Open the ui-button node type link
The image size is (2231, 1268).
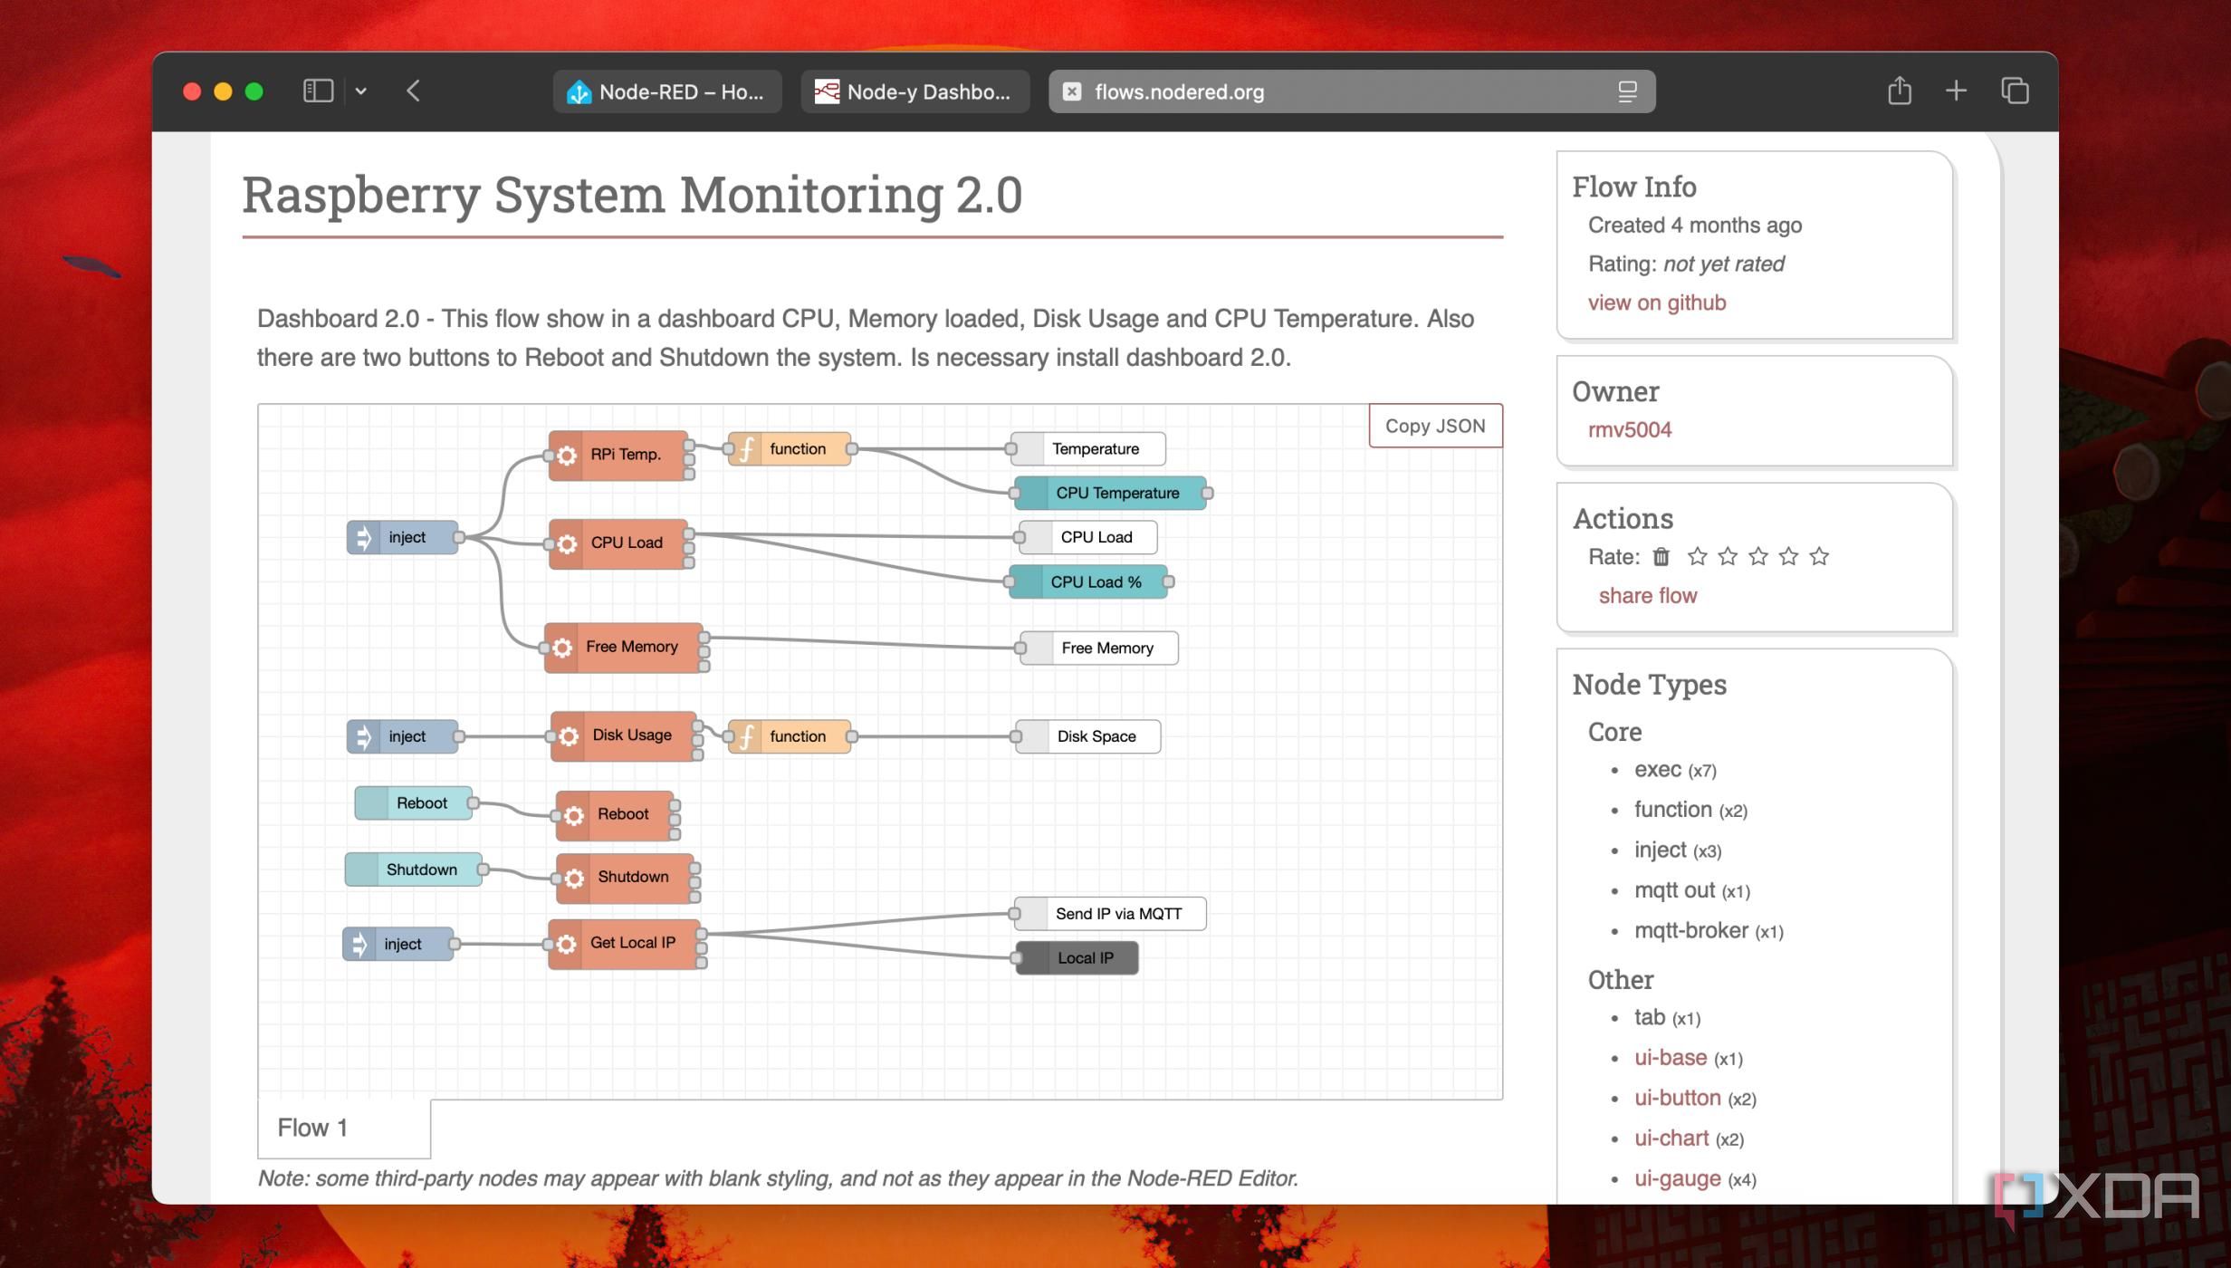pyautogui.click(x=1678, y=1098)
